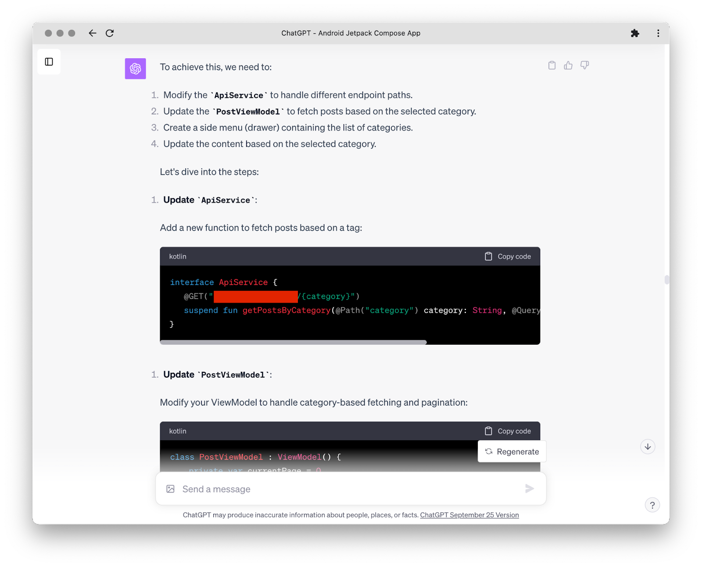Open the browser extensions puzzle icon
This screenshot has height=567, width=702.
(634, 33)
